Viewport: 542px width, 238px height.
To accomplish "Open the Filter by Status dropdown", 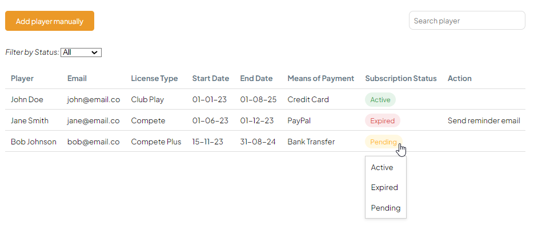I will tap(81, 53).
